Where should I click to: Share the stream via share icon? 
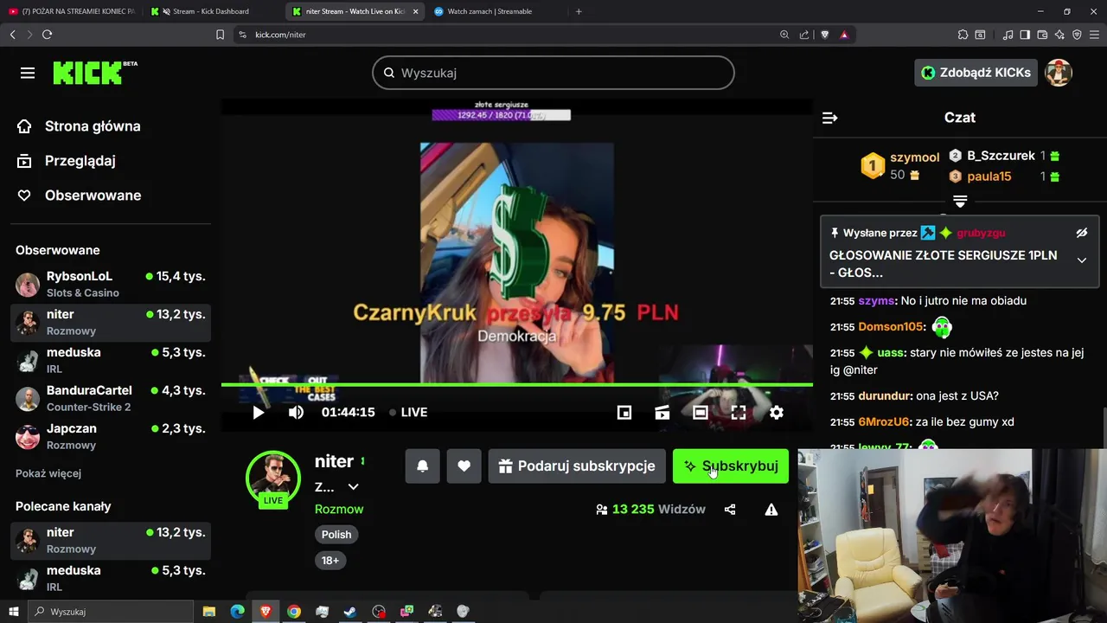point(730,510)
